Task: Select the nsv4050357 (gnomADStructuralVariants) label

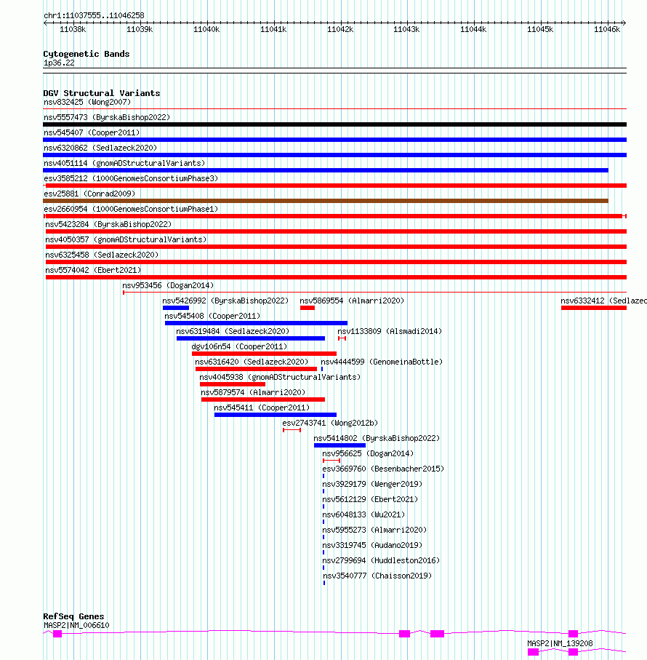Action: click(x=126, y=239)
